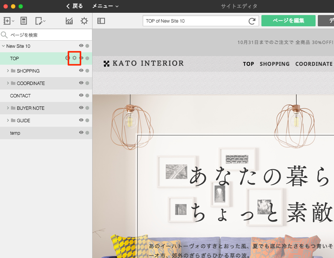Image resolution: width=334 pixels, height=258 pixels.
Task: Click the ページを検索 search field
Action: pos(46,35)
